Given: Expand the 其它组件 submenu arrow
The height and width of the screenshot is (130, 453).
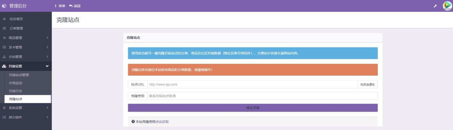Looking at the screenshot, I should coord(47,117).
